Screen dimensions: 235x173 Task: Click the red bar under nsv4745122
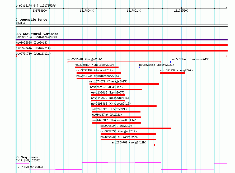point(116,90)
